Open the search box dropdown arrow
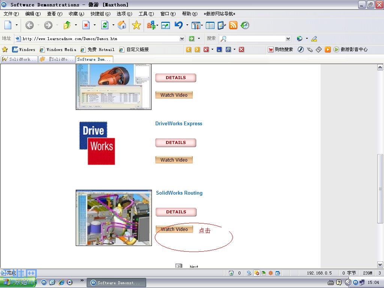Image resolution: width=384 pixels, height=288 pixels. tap(288, 39)
